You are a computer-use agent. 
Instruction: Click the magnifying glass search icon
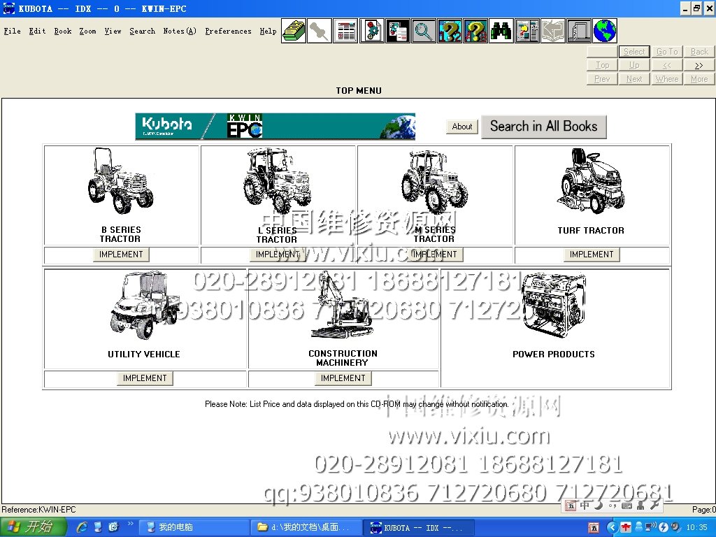coord(424,31)
